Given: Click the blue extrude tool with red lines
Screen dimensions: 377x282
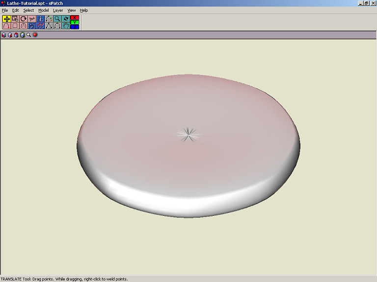Looking at the screenshot, I should (40, 25).
